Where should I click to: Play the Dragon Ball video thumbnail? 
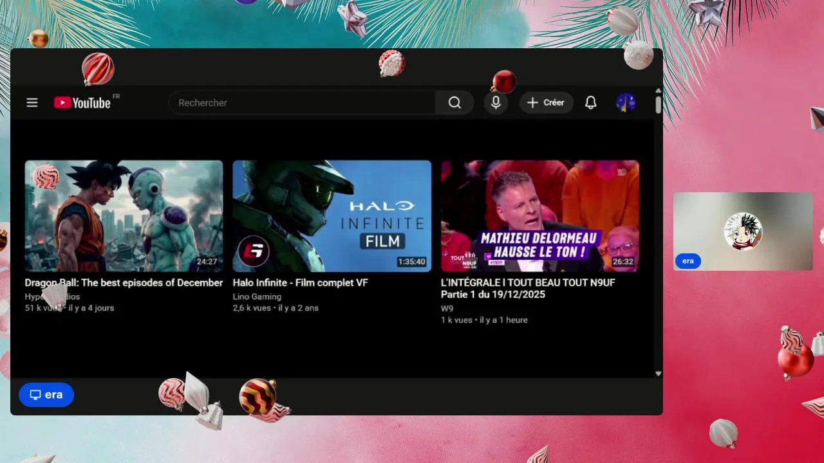tap(124, 216)
